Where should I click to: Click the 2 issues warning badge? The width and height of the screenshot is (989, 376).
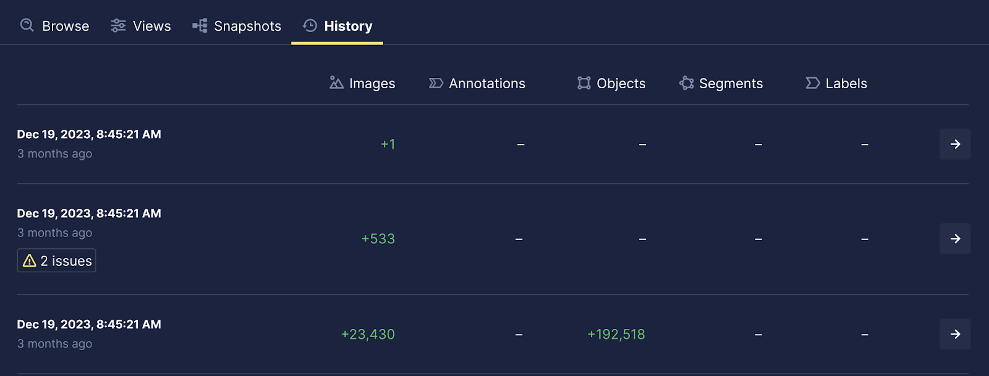[x=57, y=261]
